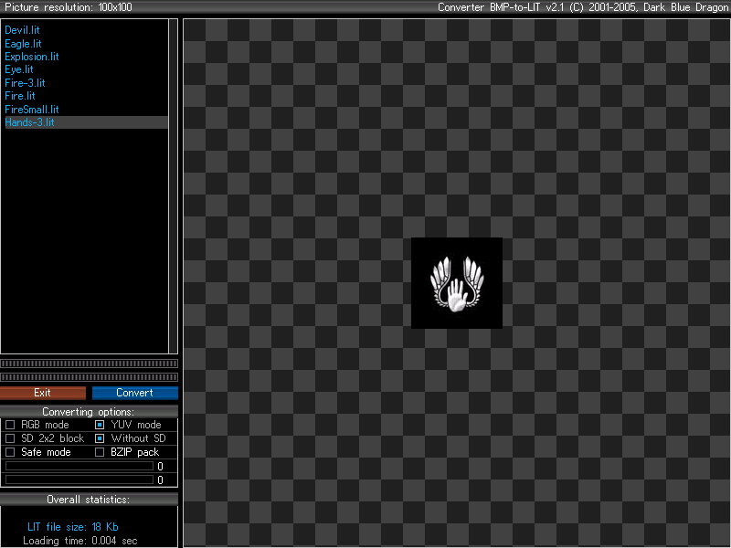Screen dimensions: 731x548
Task: Select the Eye.lit file
Action: coord(19,69)
